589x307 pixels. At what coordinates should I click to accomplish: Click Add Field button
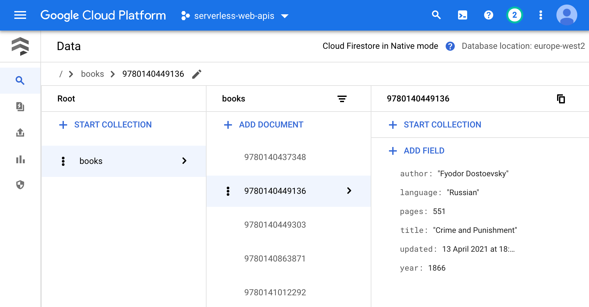417,151
